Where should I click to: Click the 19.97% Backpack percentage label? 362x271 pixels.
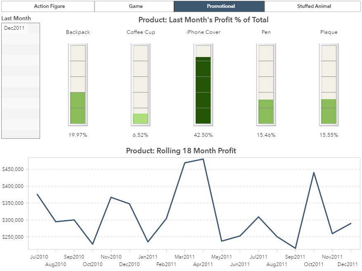pos(78,135)
